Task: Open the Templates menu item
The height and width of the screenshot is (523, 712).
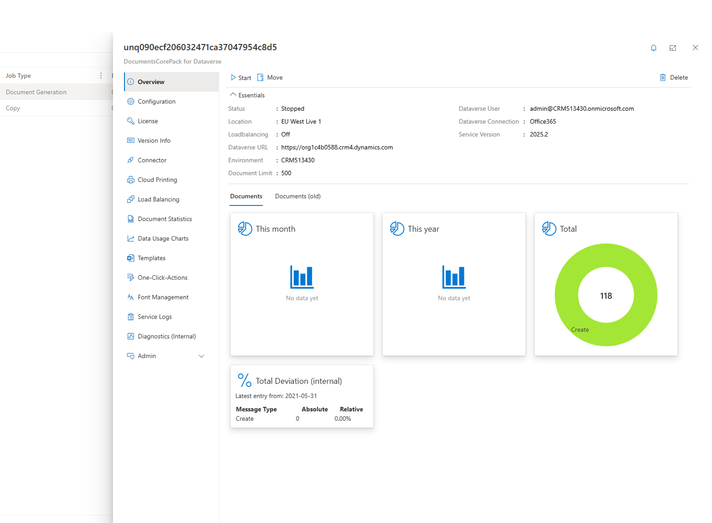Action: click(x=172, y=258)
